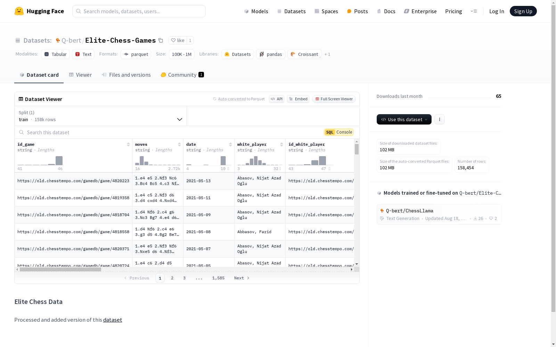Open Pricing page
This screenshot has height=347, width=556.
coord(453,11)
